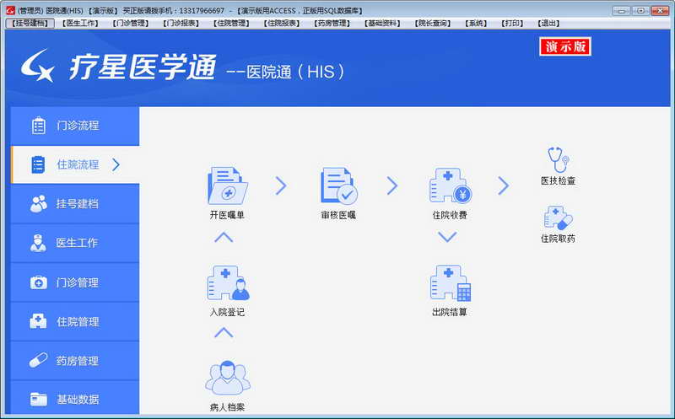Click the 住院取药 text label

(559, 239)
